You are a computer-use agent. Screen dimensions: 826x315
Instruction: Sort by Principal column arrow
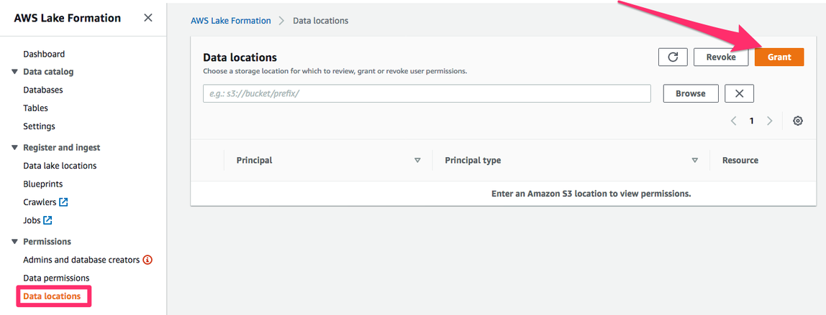pyautogui.click(x=417, y=161)
